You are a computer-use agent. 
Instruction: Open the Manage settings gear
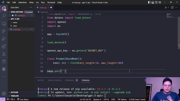(x=4, y=93)
